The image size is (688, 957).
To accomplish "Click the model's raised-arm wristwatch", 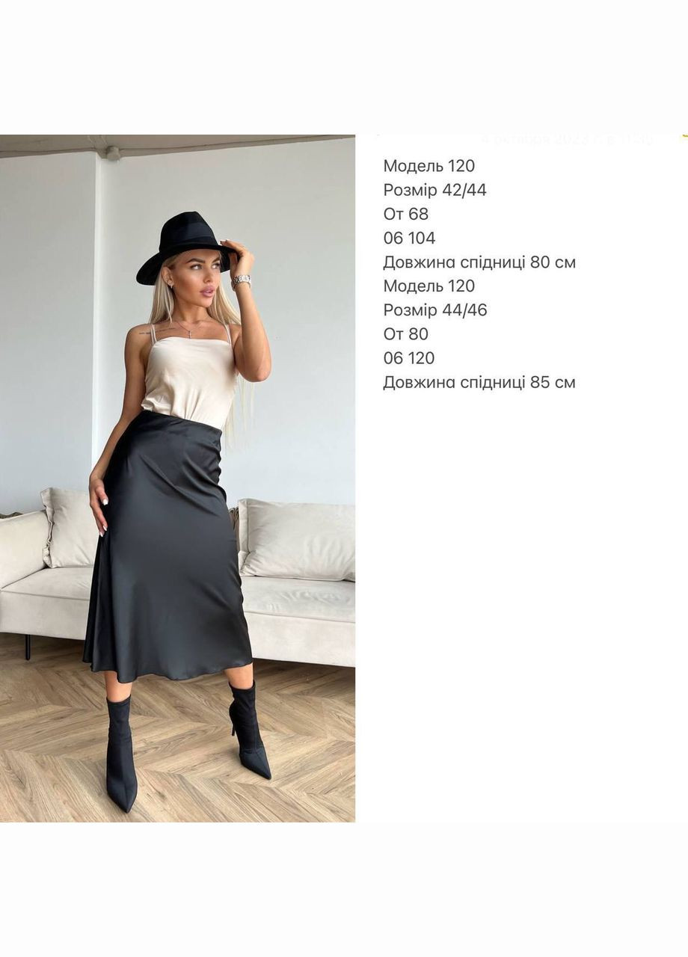I will 241,281.
